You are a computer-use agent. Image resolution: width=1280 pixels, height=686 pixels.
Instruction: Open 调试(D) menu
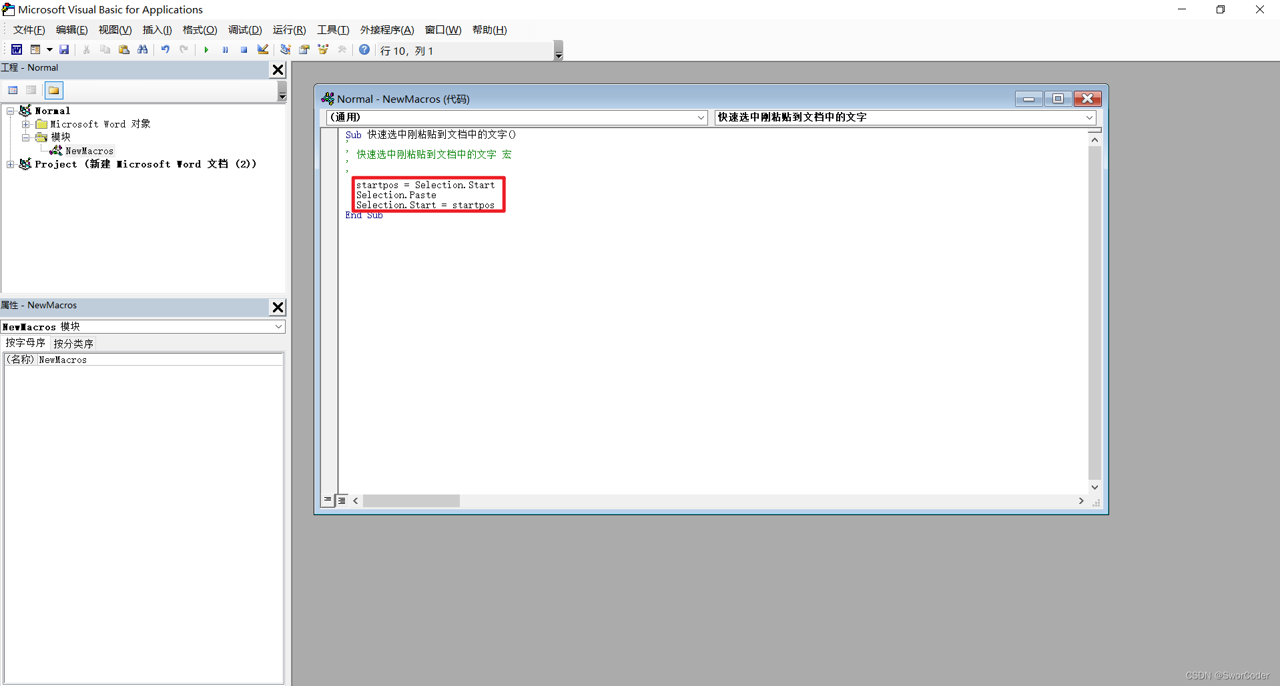click(245, 30)
